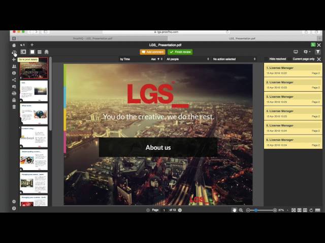Select page 2 thumbnail
Screen dimensions: 325x243
point(34,91)
